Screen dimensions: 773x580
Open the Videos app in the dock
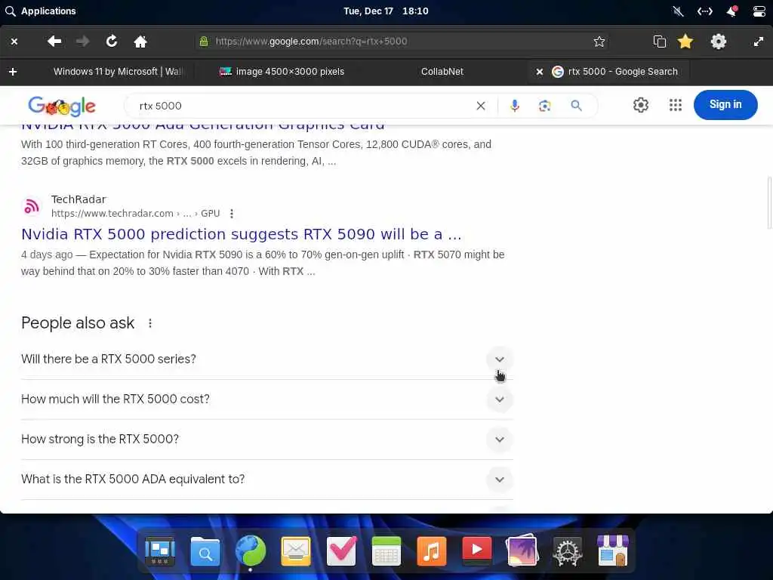click(477, 550)
